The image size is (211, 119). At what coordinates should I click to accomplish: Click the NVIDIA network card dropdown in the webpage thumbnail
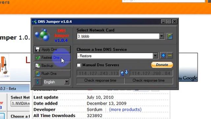pos(20,103)
